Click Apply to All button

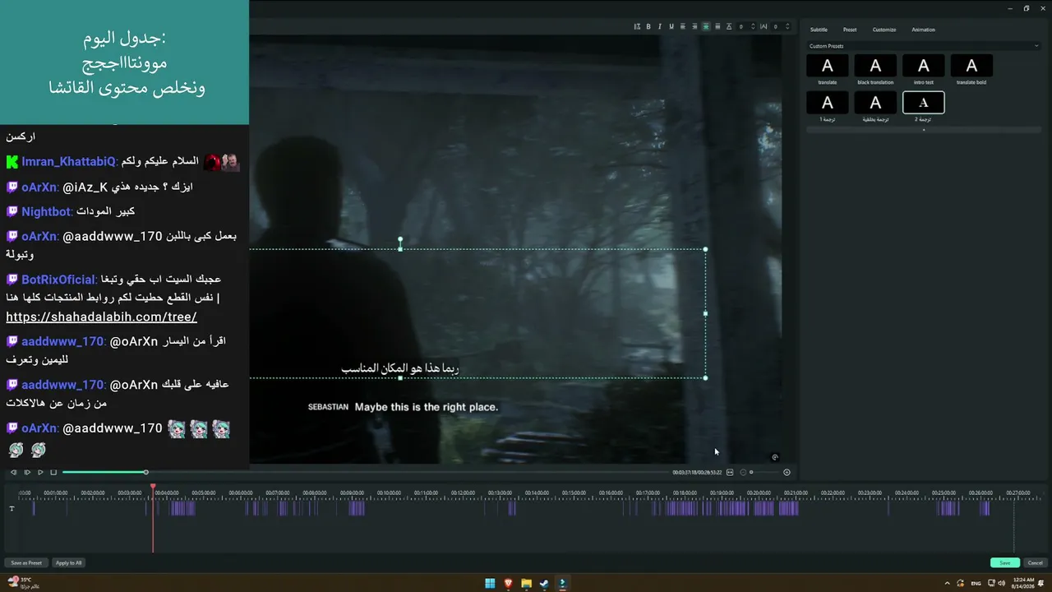pyautogui.click(x=68, y=563)
